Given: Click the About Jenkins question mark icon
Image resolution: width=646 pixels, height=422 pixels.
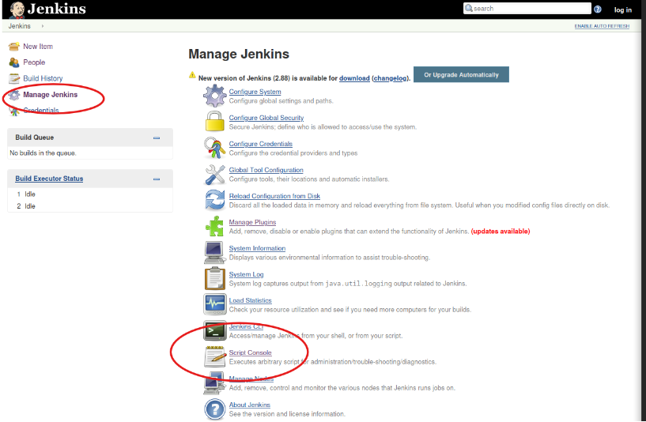Looking at the screenshot, I should pos(215,409).
